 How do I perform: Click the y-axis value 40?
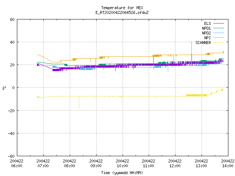(x=12, y=42)
